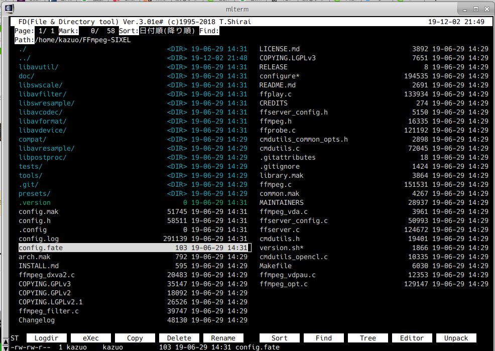Click the Tree function button
495x351 pixels.
[x=368, y=338]
